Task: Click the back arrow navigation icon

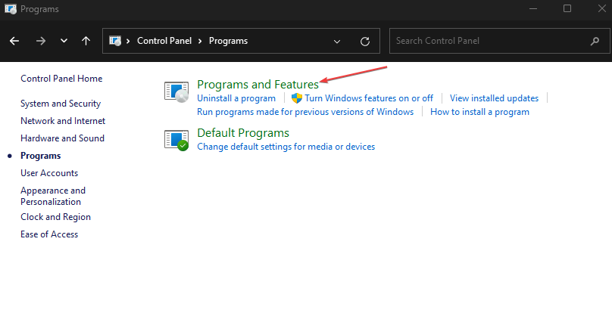Action: (x=14, y=41)
